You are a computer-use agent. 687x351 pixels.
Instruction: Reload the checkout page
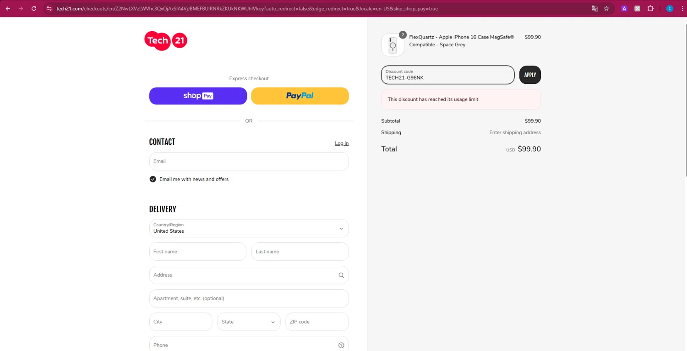click(x=33, y=8)
